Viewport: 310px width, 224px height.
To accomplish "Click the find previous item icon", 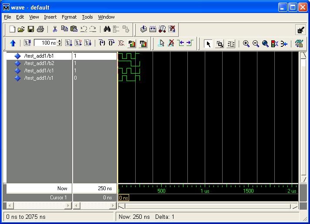I will click(x=116, y=29).
